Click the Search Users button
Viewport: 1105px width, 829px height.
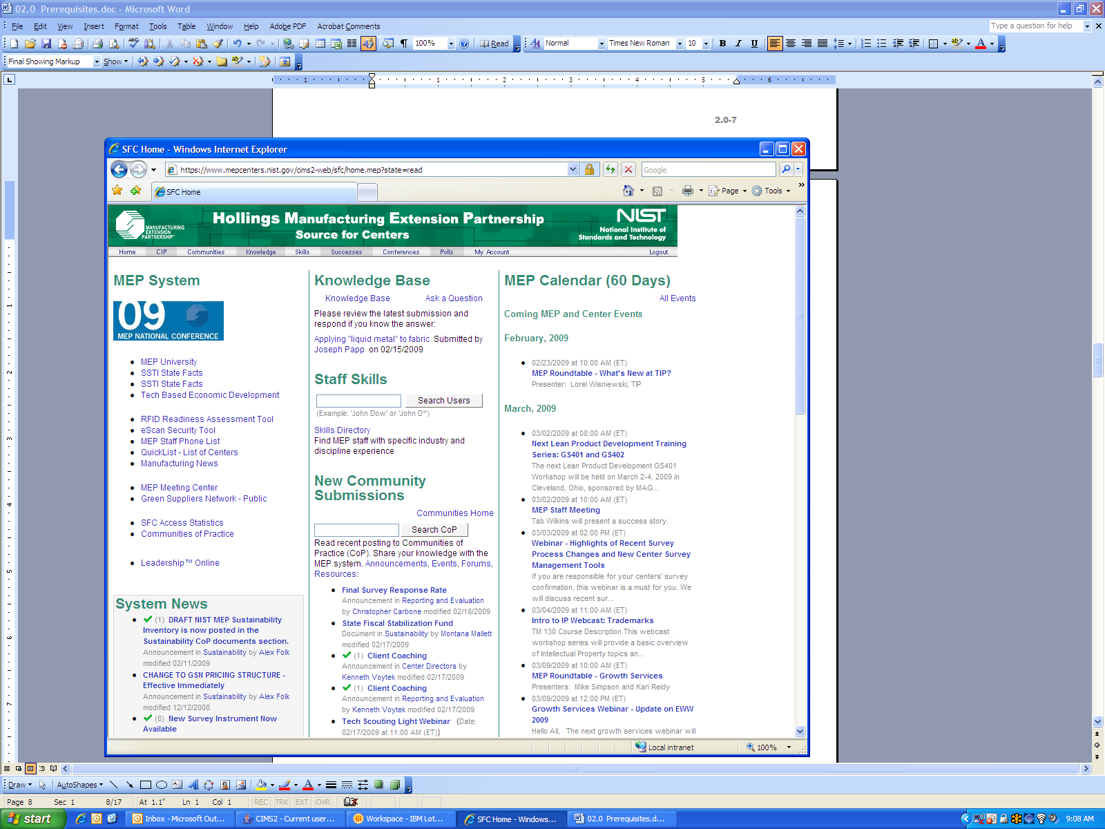tap(443, 401)
